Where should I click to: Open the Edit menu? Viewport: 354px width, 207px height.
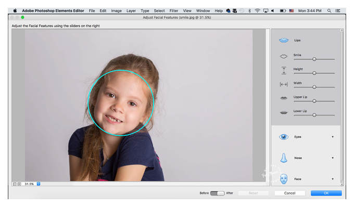point(103,10)
